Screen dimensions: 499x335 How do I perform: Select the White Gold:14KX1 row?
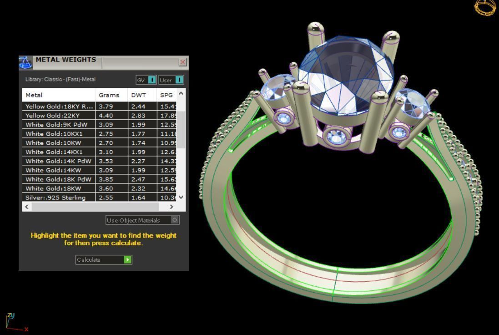(99, 152)
